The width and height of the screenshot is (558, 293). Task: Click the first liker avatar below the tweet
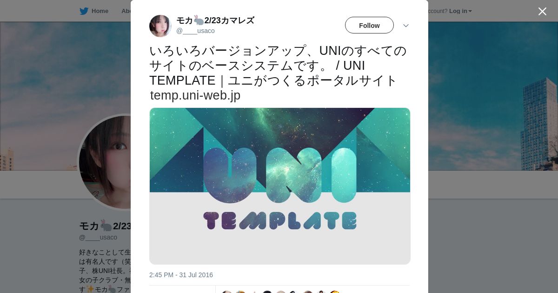click(x=226, y=292)
